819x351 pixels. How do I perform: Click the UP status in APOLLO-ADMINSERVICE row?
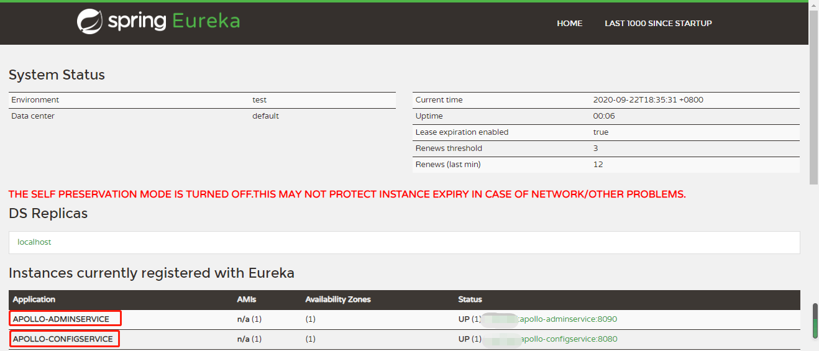coord(464,319)
